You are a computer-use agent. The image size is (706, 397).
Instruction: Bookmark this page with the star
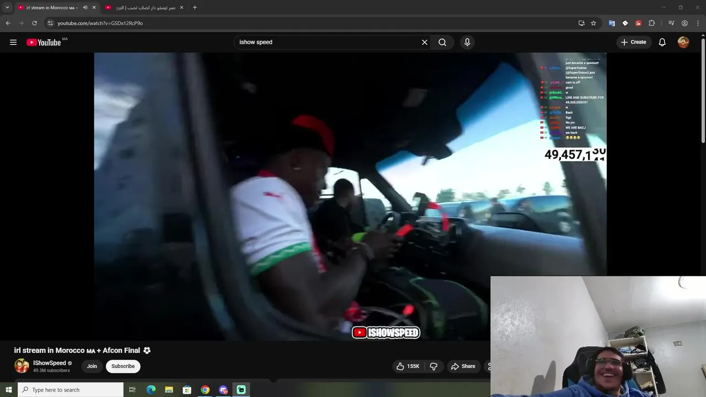tap(593, 23)
